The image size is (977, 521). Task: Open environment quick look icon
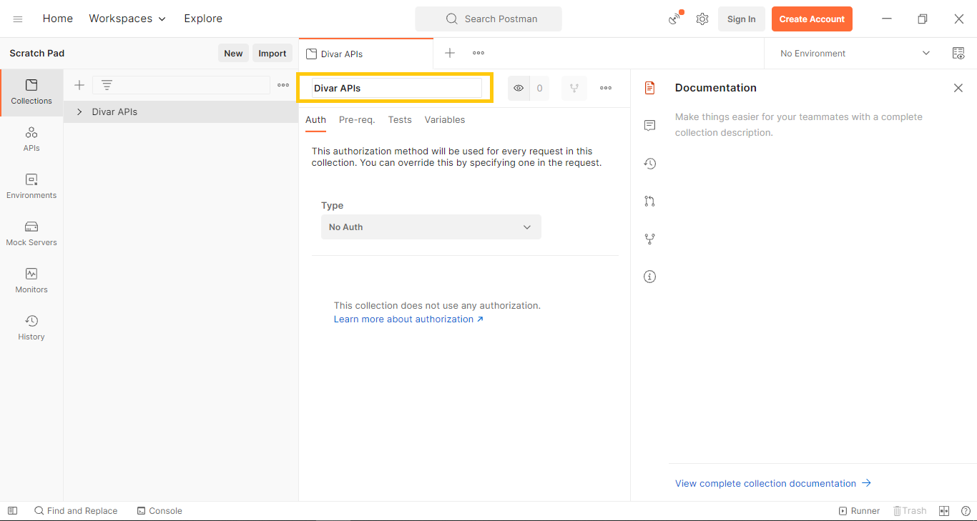pos(958,53)
